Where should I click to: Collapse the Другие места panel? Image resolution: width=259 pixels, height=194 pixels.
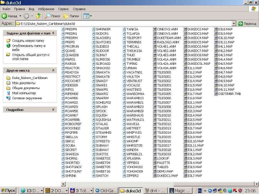53,70
